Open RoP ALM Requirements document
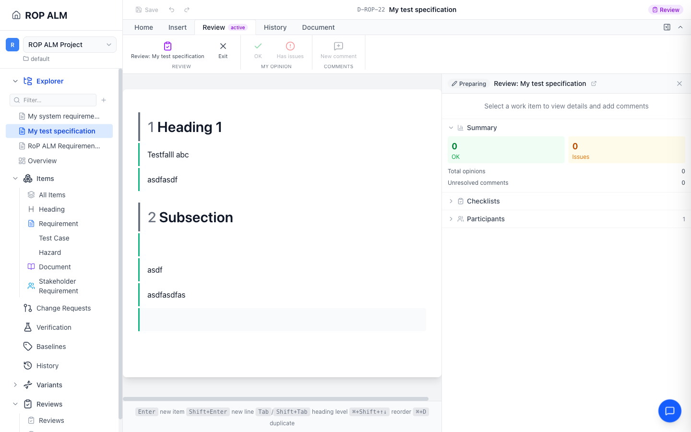The height and width of the screenshot is (432, 691). click(60, 146)
